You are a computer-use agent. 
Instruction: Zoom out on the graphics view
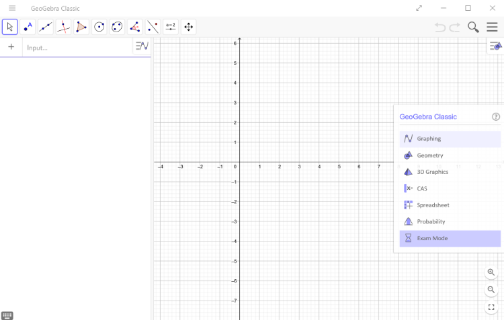[x=491, y=290]
